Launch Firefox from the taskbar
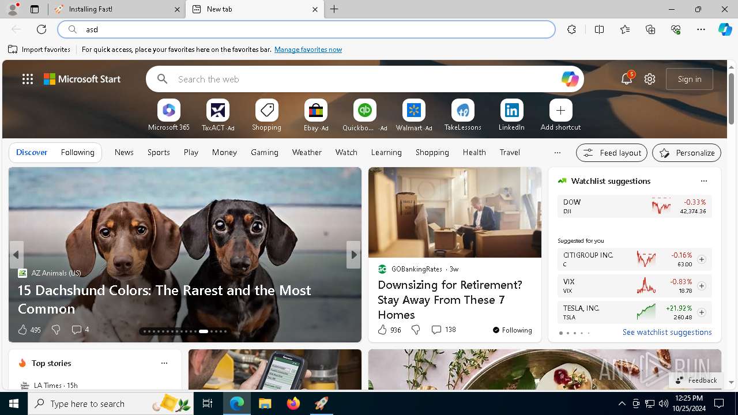 (x=293, y=403)
